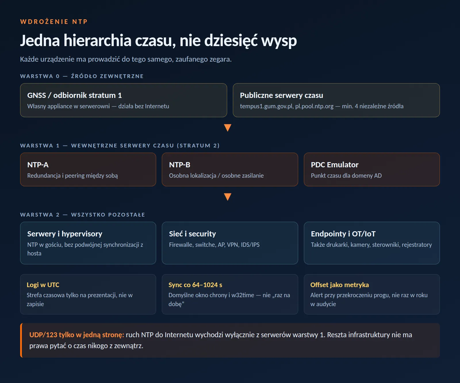Image resolution: width=460 pixels, height=383 pixels.
Task: Click 'Redundancja i peering między sobą' text
Action: click(x=72, y=176)
